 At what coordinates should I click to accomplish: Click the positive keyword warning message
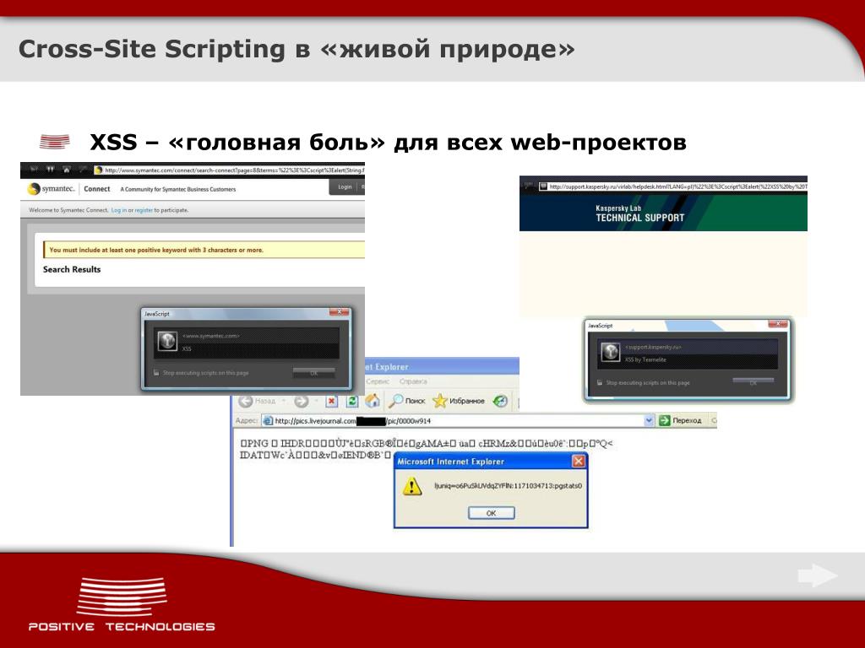(204, 250)
